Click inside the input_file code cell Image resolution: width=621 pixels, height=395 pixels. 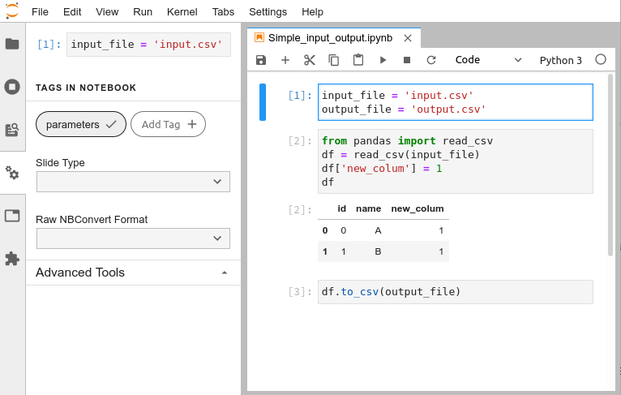(x=456, y=102)
